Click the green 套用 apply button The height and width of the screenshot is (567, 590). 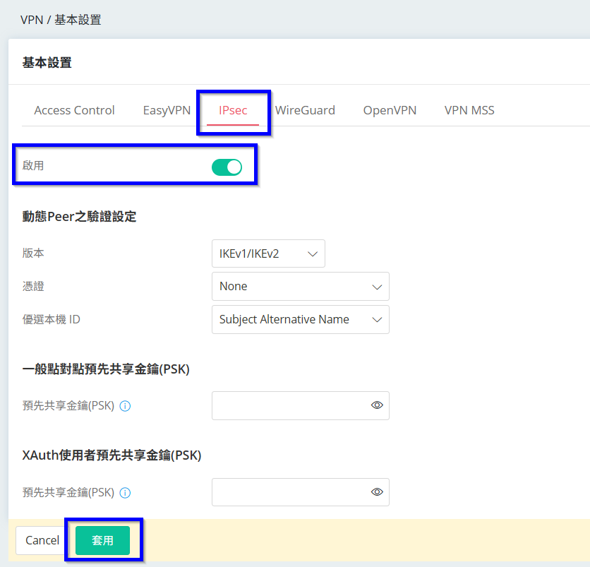click(x=102, y=540)
